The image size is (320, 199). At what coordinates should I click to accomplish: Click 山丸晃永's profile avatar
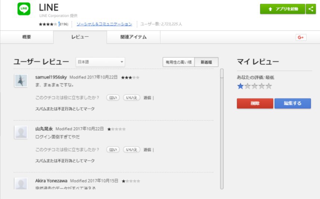[21, 132]
